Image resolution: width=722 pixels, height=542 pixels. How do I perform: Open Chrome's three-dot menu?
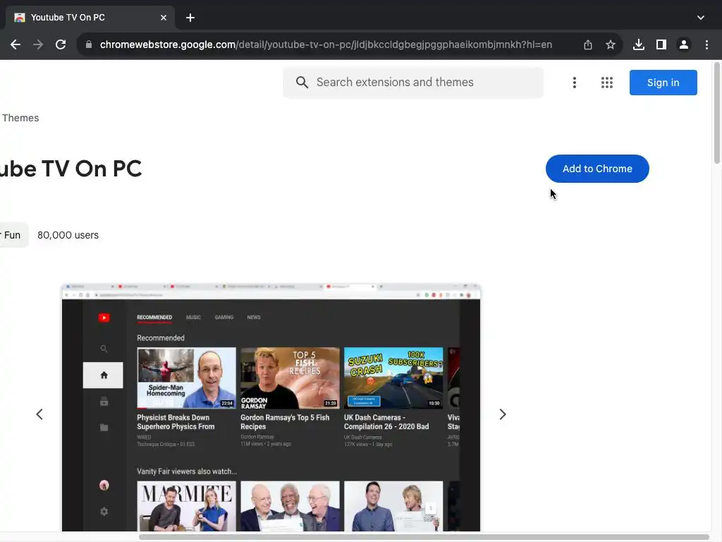coord(706,44)
